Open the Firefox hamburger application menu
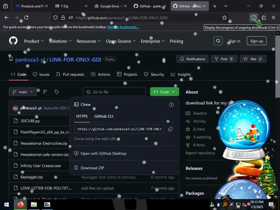The image size is (280, 210). point(273,17)
